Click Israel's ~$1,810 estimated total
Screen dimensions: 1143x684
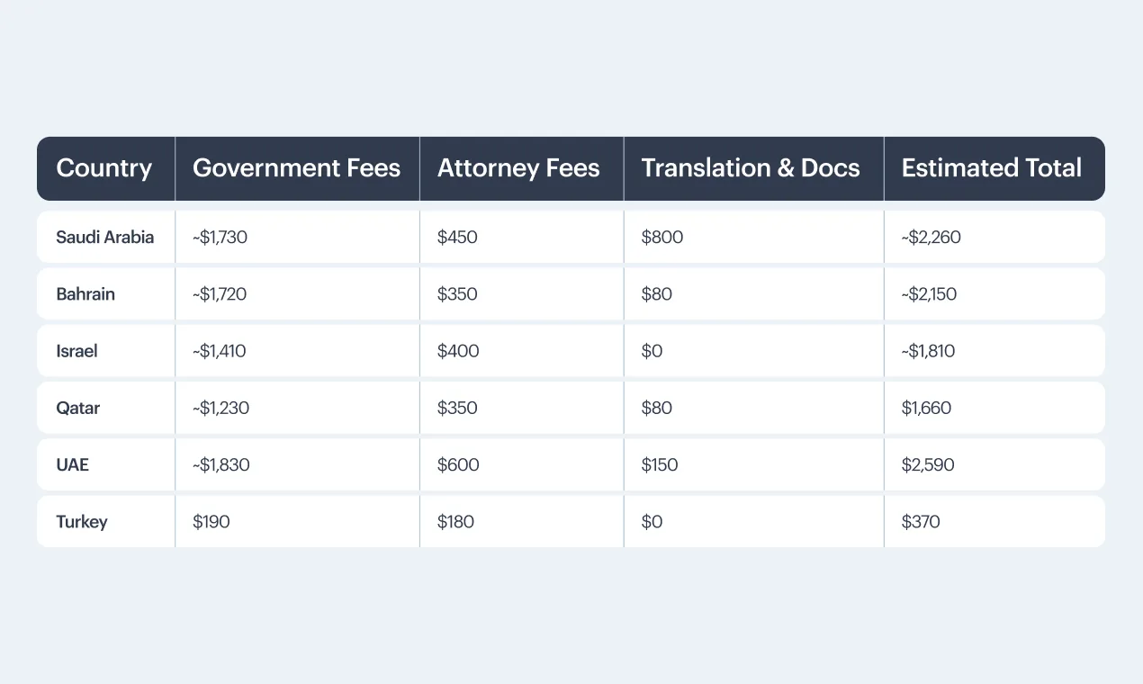pyautogui.click(x=928, y=351)
